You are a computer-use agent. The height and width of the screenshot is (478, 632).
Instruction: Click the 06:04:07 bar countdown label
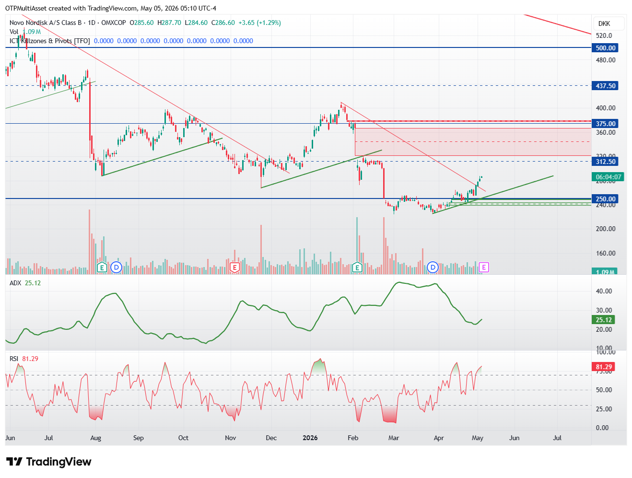point(608,177)
